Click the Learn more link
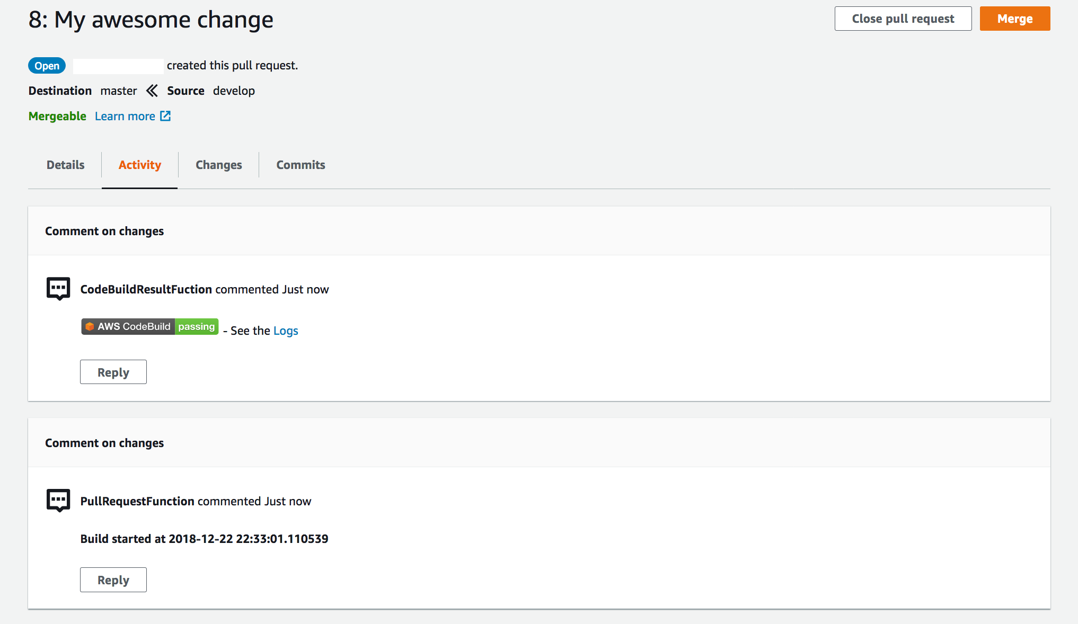The width and height of the screenshot is (1078, 624). click(x=125, y=116)
